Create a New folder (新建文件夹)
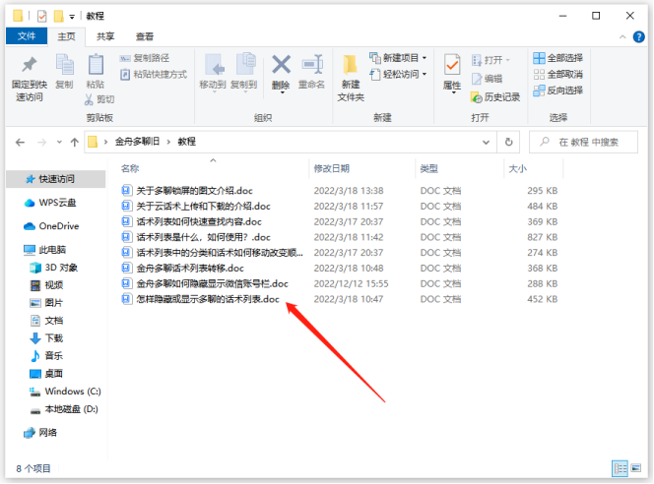 click(351, 79)
